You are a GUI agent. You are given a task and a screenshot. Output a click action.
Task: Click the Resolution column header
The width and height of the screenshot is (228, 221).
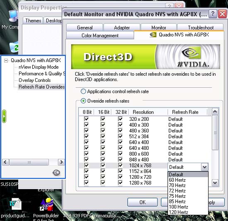point(148,112)
